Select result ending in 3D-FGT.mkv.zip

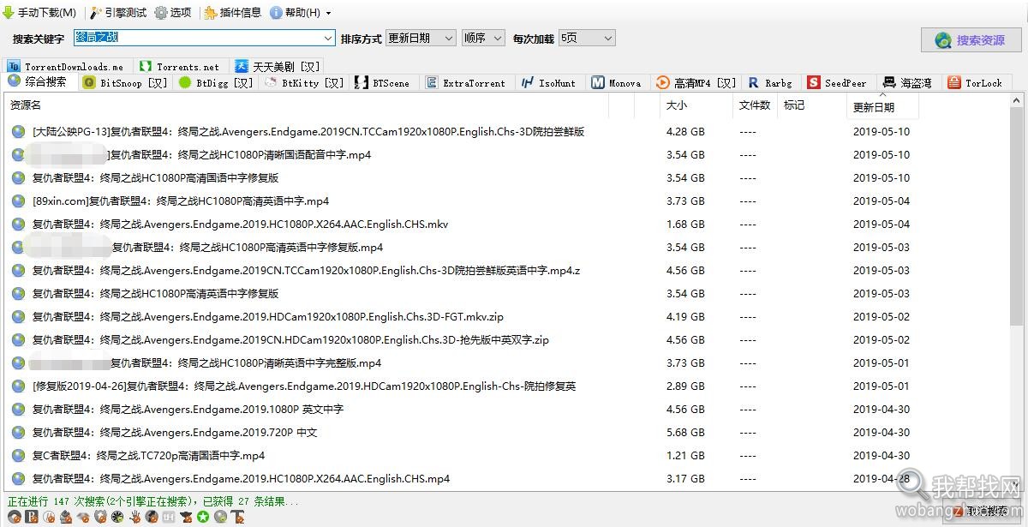coord(268,317)
